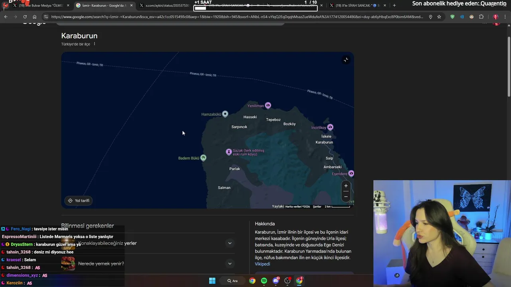Bookmark this page with the star
The width and height of the screenshot is (511, 287).
click(x=439, y=17)
